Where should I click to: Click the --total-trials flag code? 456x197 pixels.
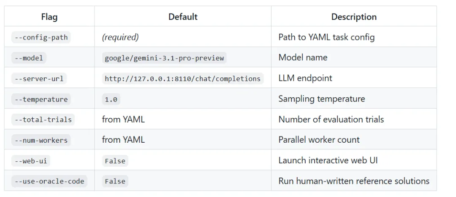point(43,120)
